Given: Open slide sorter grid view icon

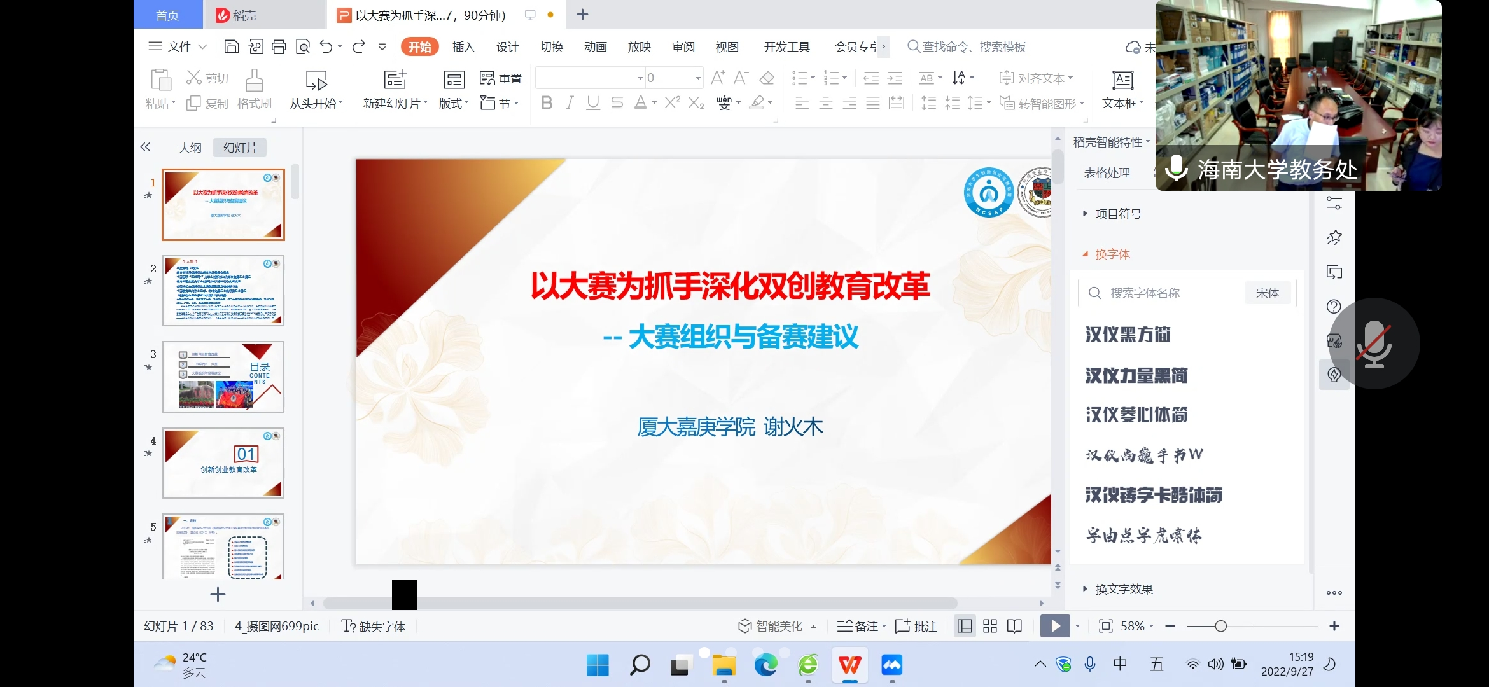Looking at the screenshot, I should coord(990,627).
